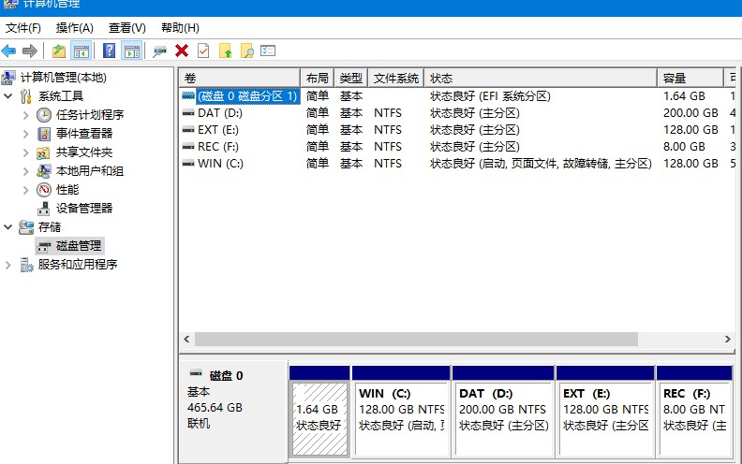Open the File (文件) menu

23,28
